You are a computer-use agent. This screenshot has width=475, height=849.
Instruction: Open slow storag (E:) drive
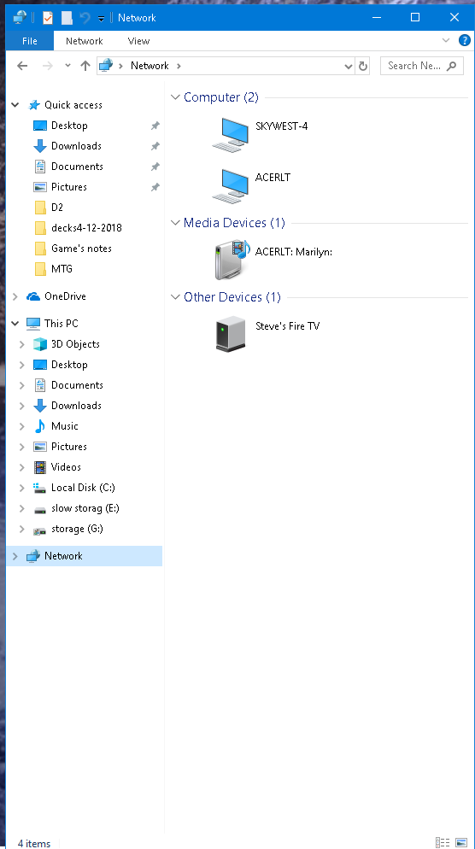pos(85,508)
